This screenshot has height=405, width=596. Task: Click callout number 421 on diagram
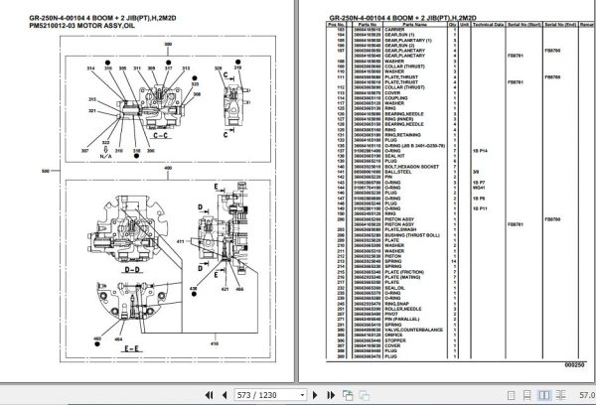point(224,289)
